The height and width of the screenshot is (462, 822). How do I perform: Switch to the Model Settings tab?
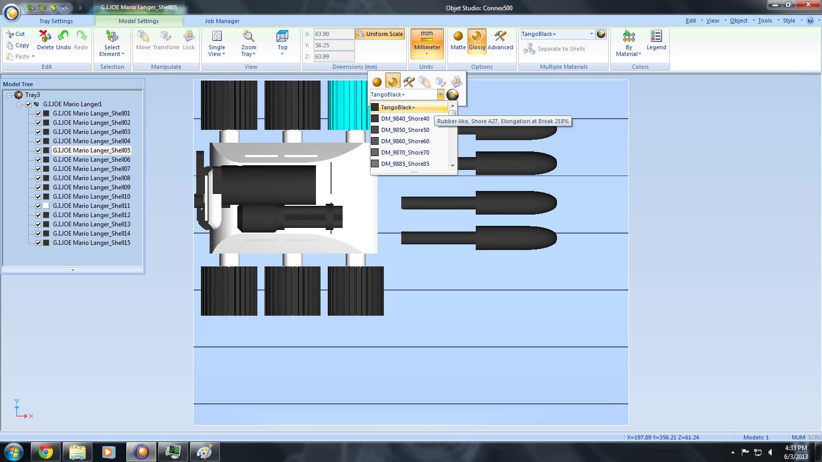[x=139, y=21]
